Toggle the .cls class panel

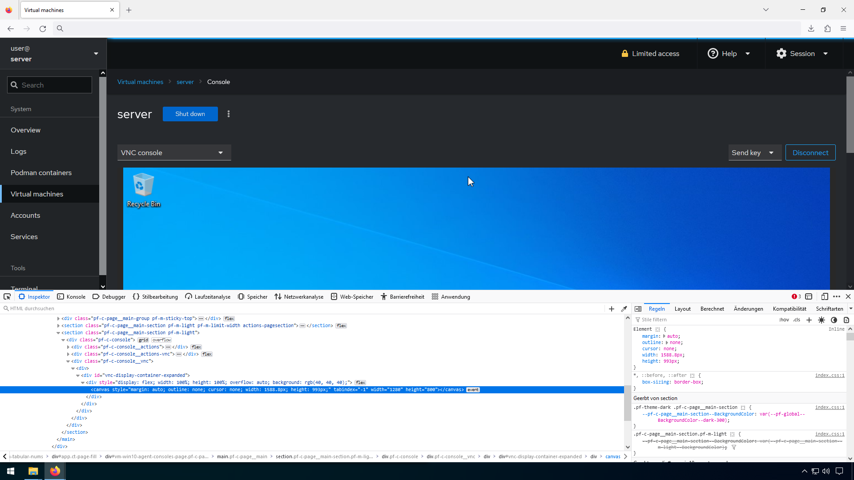pyautogui.click(x=796, y=320)
